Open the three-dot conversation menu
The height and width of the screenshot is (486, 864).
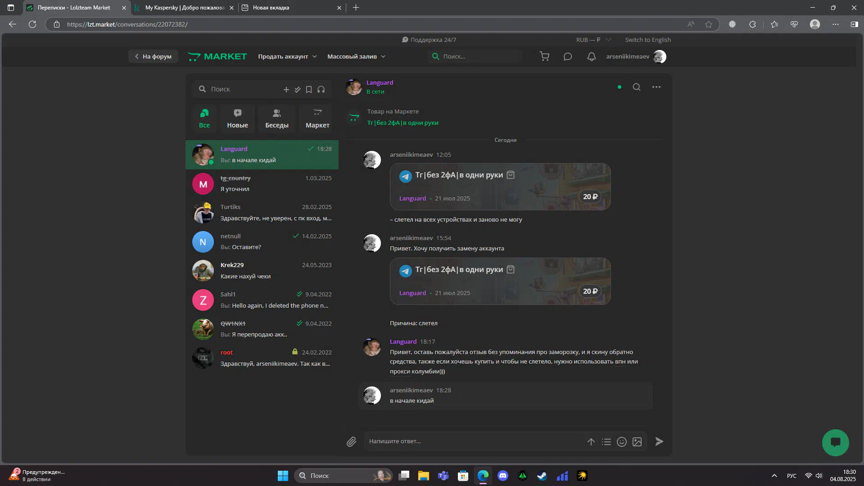[x=656, y=87]
